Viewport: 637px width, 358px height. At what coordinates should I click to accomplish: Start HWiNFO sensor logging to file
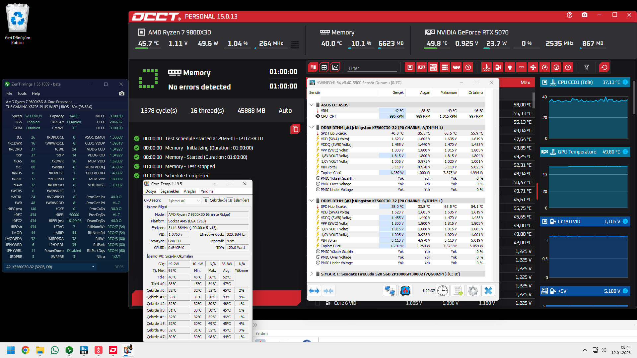click(458, 291)
